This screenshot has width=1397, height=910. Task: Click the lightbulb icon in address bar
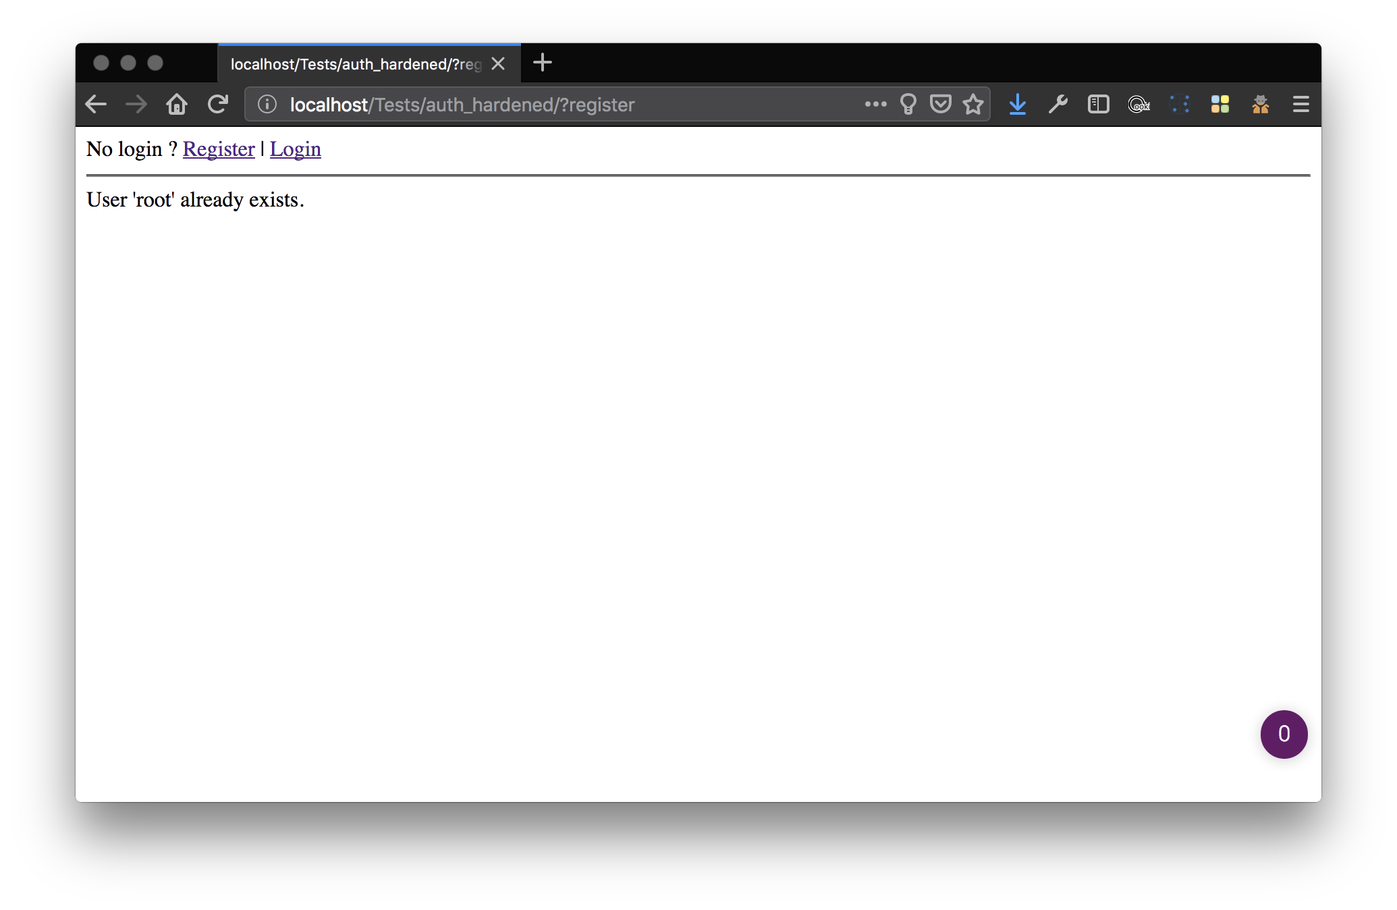click(x=908, y=105)
